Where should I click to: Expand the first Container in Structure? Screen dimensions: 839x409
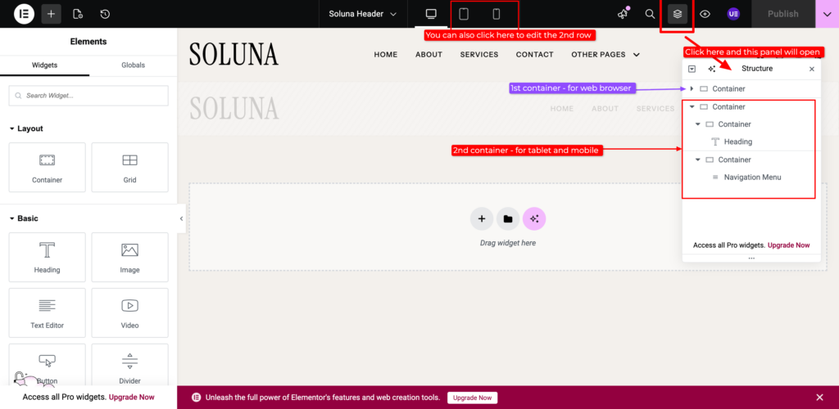(x=692, y=88)
